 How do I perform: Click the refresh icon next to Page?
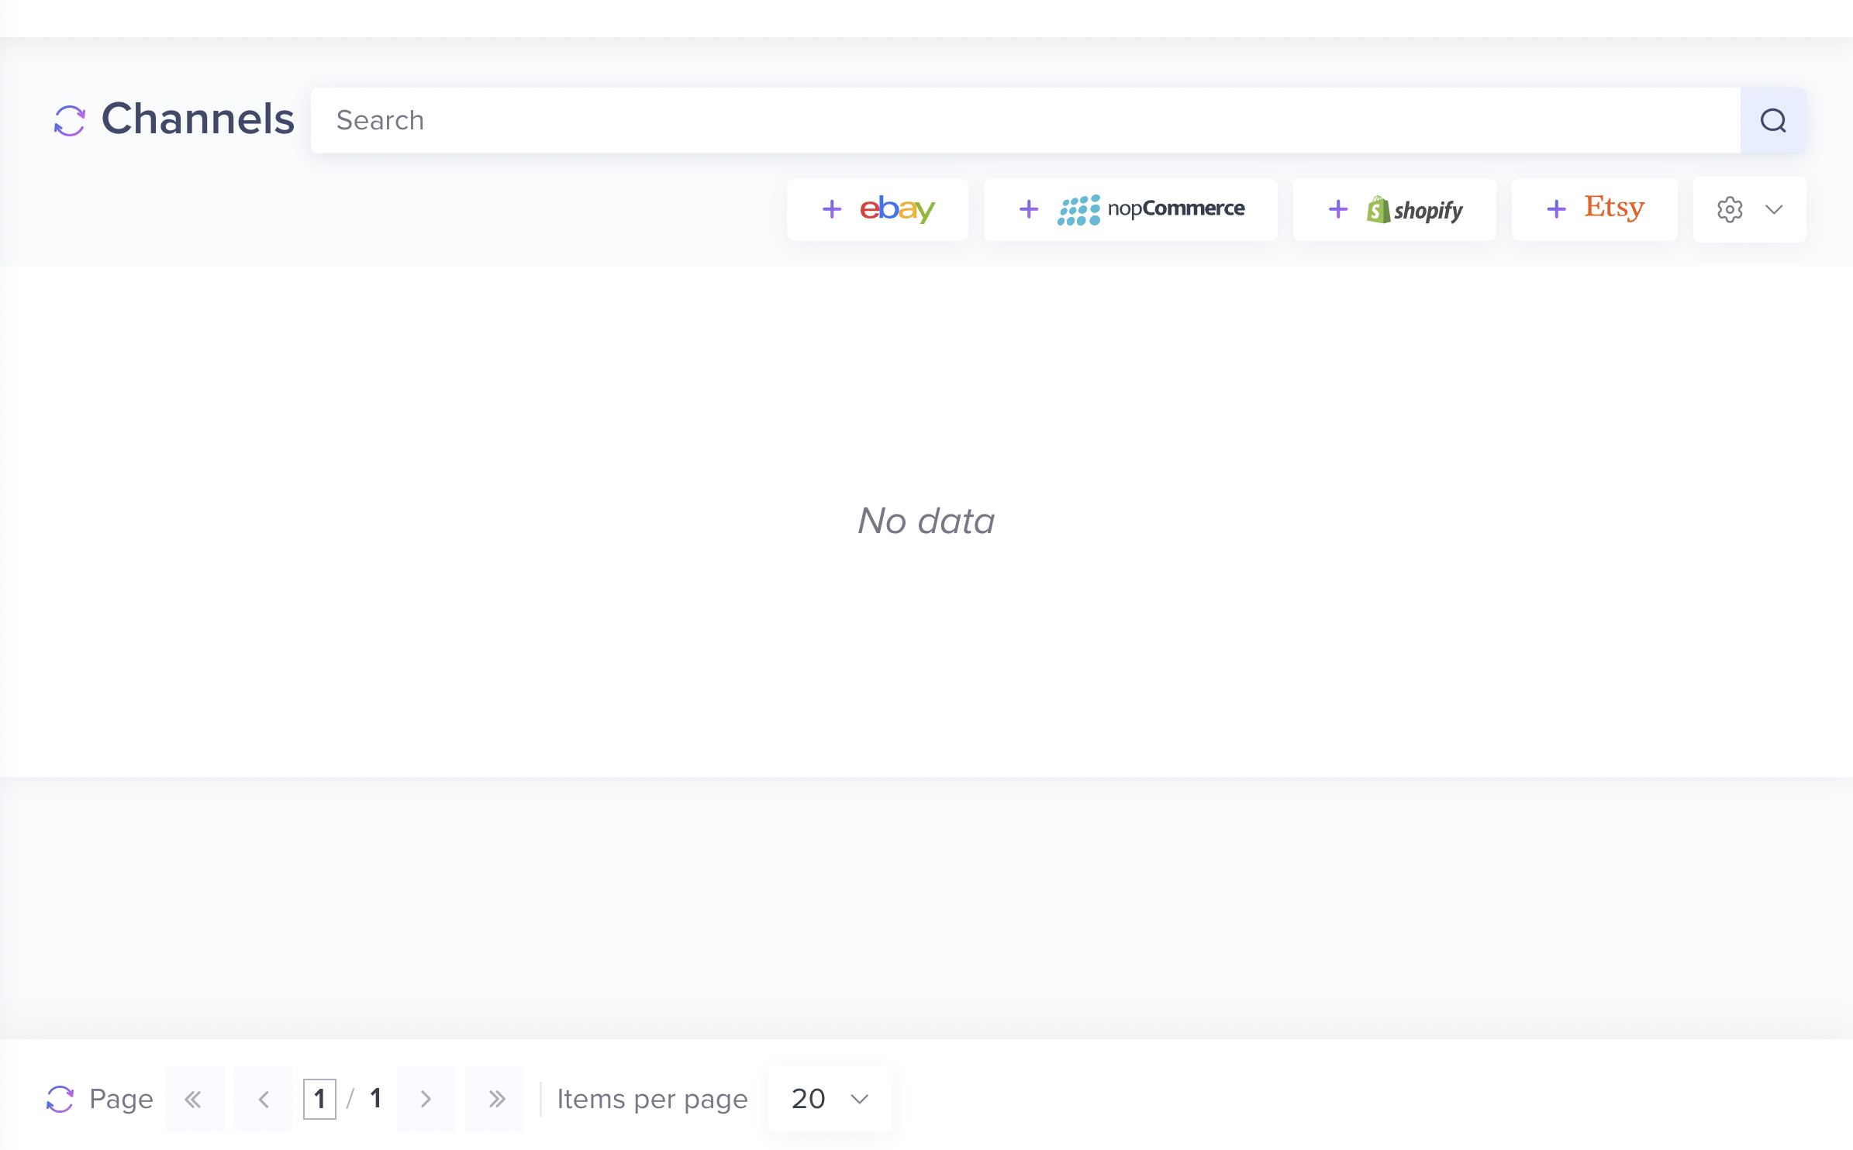coord(60,1099)
